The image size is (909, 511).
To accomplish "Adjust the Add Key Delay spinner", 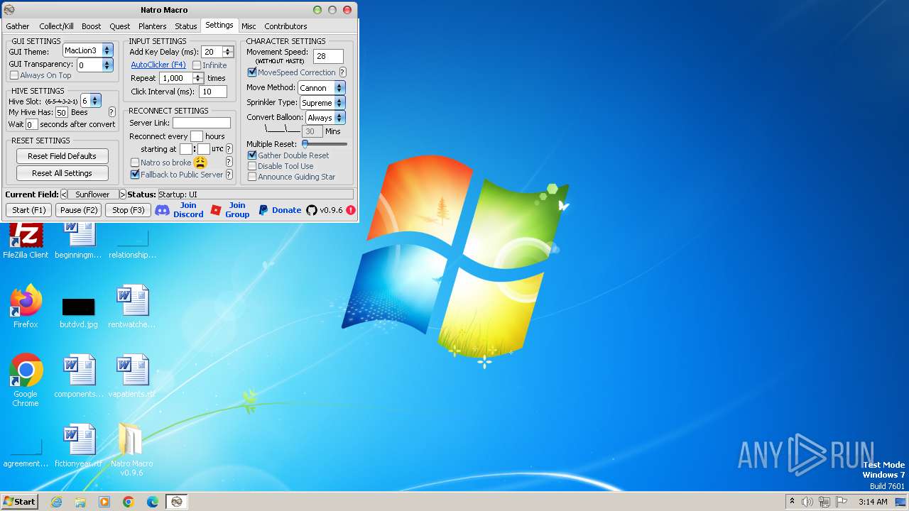I will pyautogui.click(x=228, y=52).
